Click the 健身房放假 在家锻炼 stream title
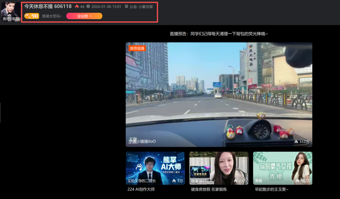 coord(209,189)
